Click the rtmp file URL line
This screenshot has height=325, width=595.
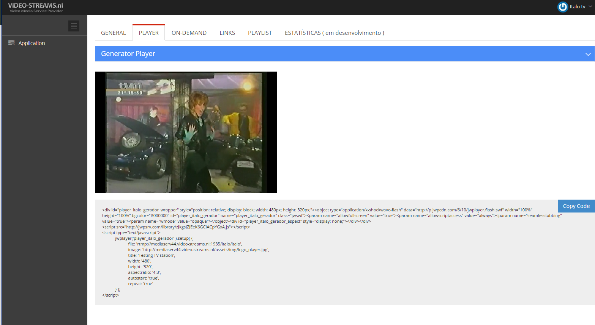185,244
